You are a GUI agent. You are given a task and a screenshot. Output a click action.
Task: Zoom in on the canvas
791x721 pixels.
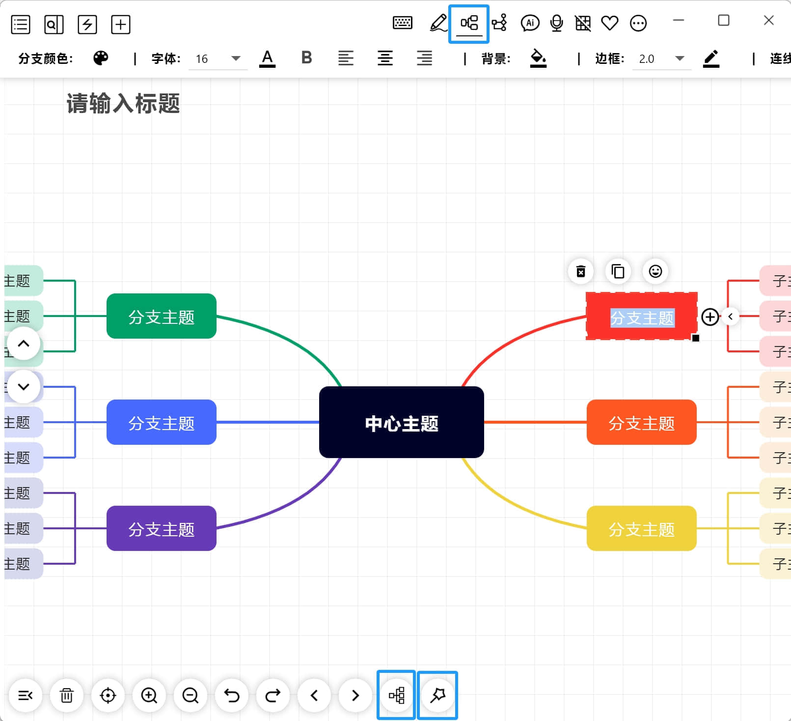pos(149,695)
